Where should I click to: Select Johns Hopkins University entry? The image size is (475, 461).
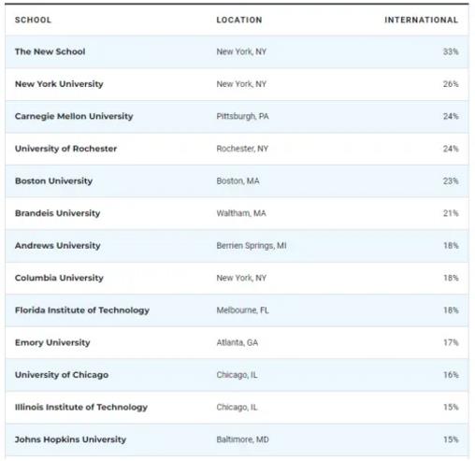tap(70, 439)
